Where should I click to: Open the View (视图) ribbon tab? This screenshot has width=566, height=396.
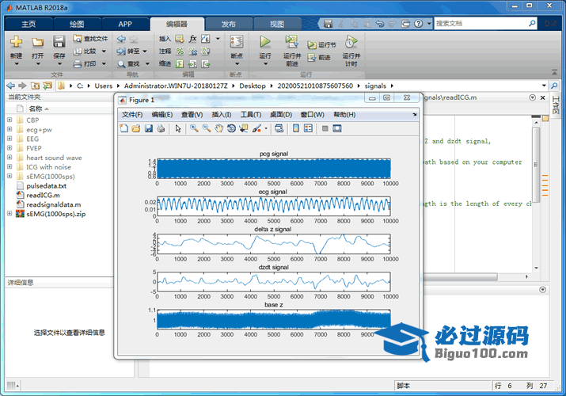point(277,25)
